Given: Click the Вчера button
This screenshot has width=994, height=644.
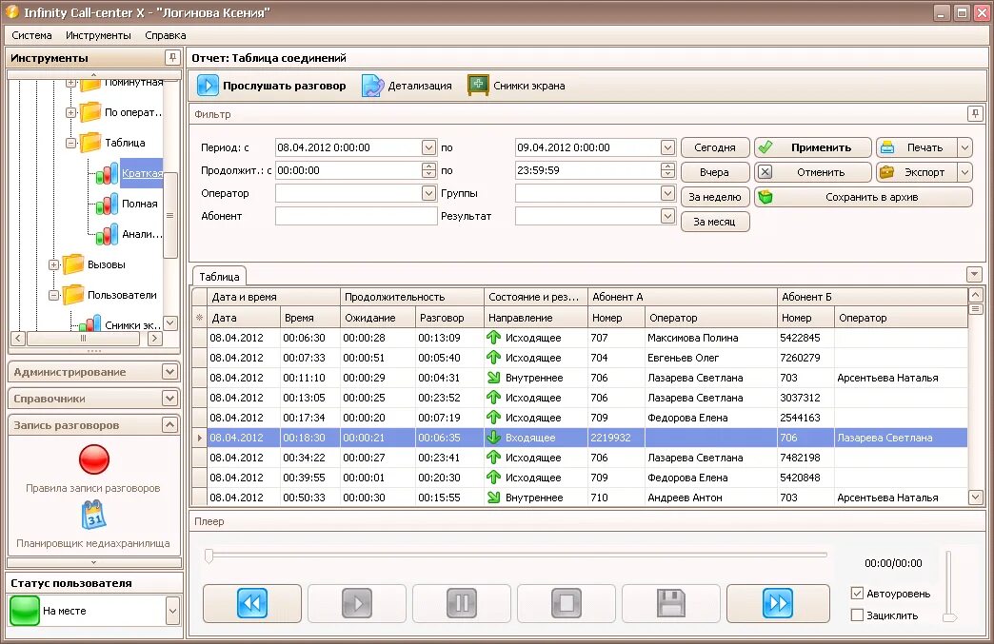Looking at the screenshot, I should 715,172.
